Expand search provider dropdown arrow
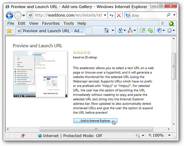 174,15
